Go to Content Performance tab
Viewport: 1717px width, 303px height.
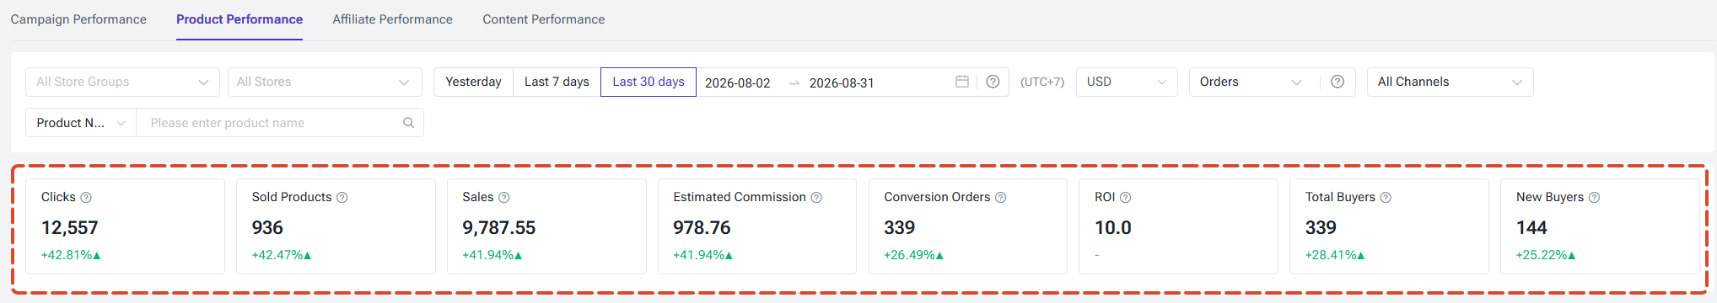tap(543, 19)
